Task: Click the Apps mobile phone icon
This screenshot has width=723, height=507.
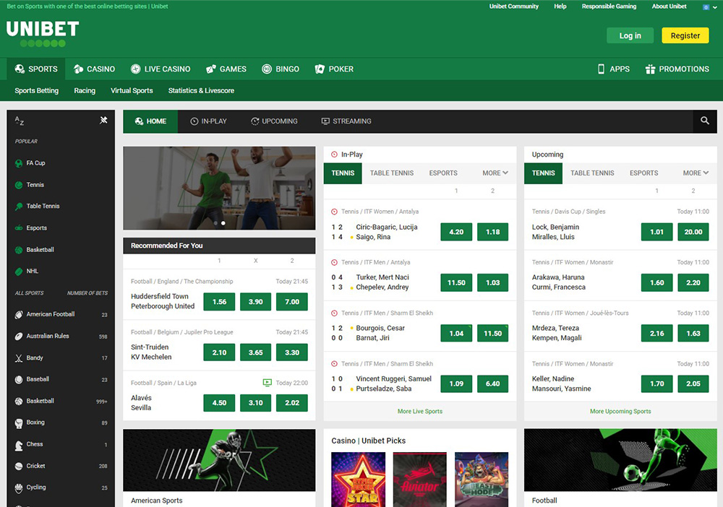Action: (x=601, y=69)
